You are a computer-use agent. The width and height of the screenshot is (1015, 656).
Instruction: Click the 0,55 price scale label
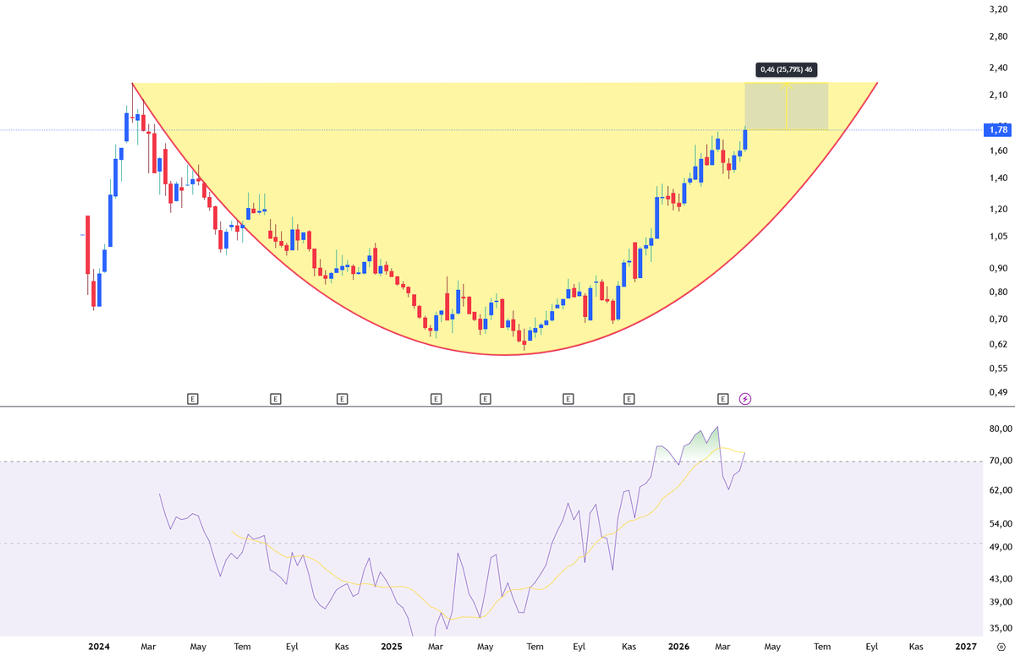tap(998, 369)
